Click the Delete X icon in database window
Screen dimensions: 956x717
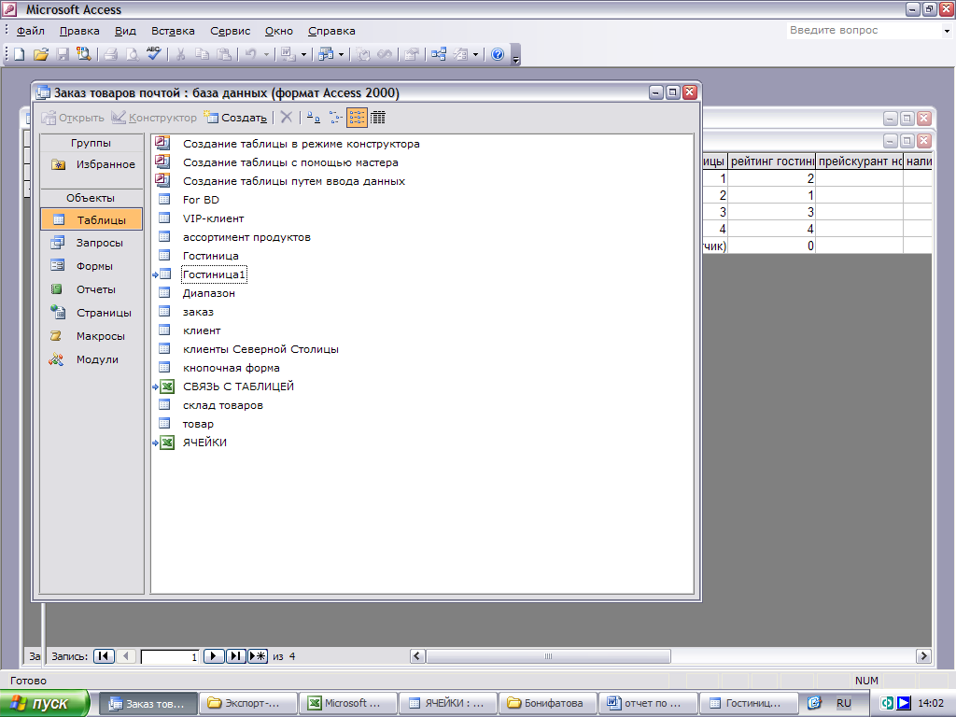click(286, 117)
